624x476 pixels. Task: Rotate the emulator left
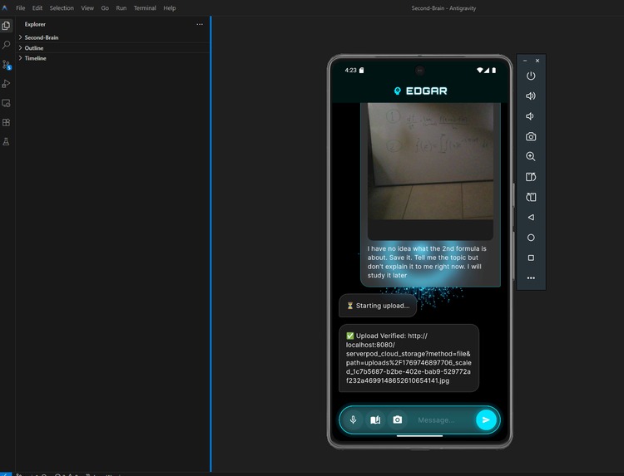coord(531,177)
